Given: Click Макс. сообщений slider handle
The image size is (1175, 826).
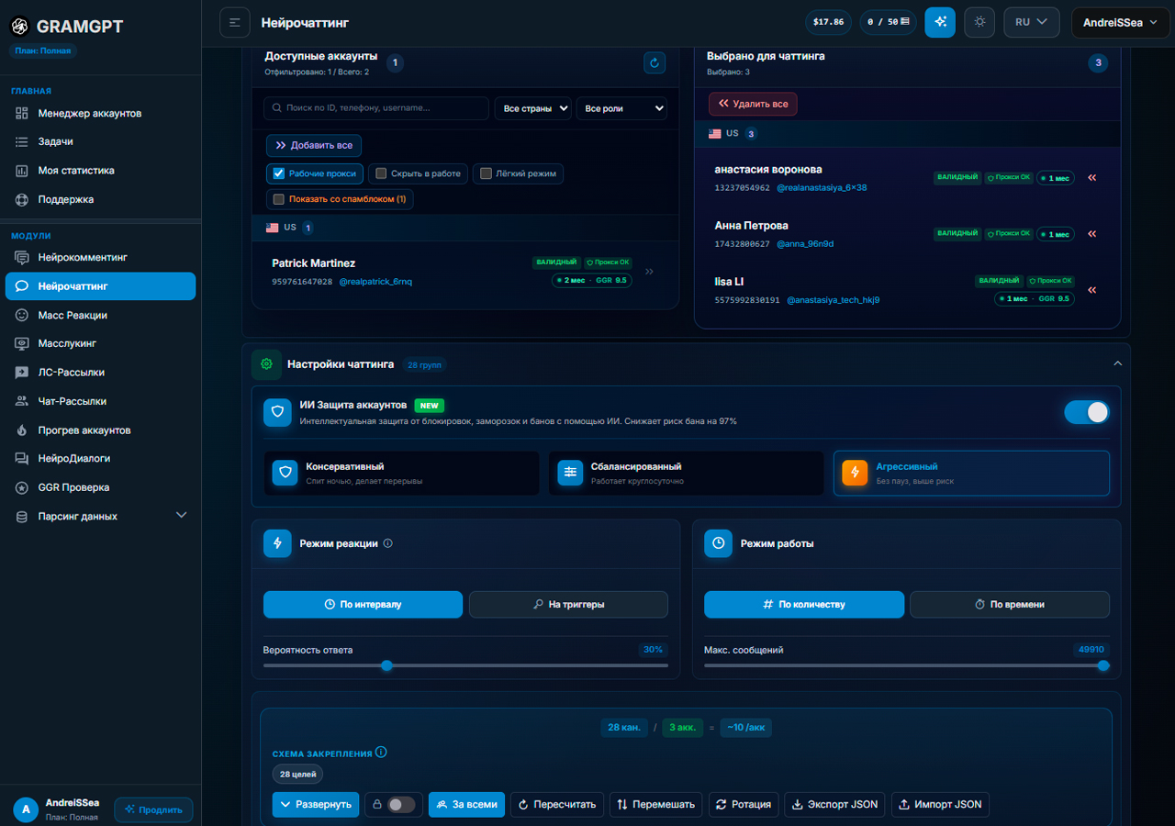Looking at the screenshot, I should (x=1103, y=665).
